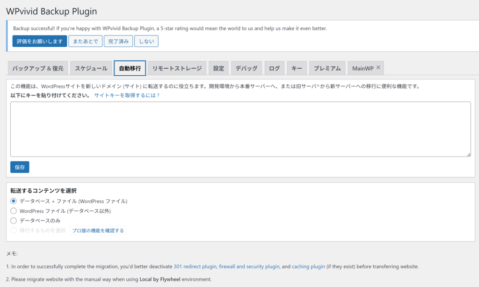Open the リモートストレージ tab

tap(177, 68)
